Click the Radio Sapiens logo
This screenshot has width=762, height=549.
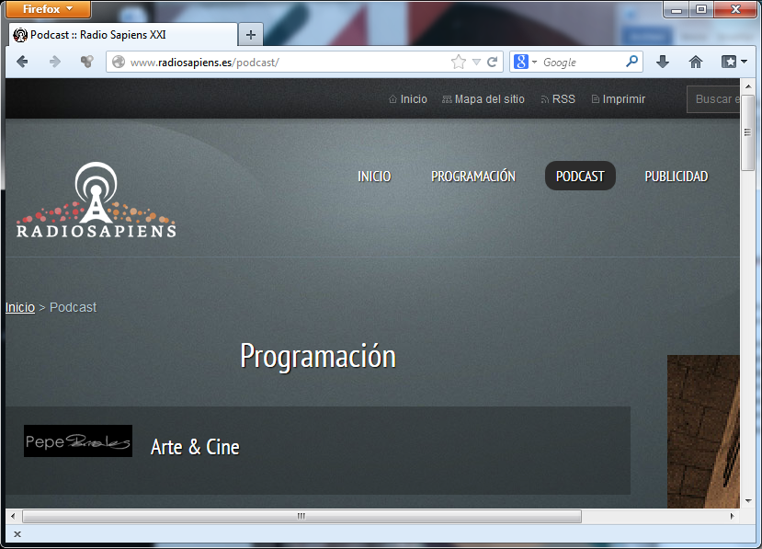97,200
